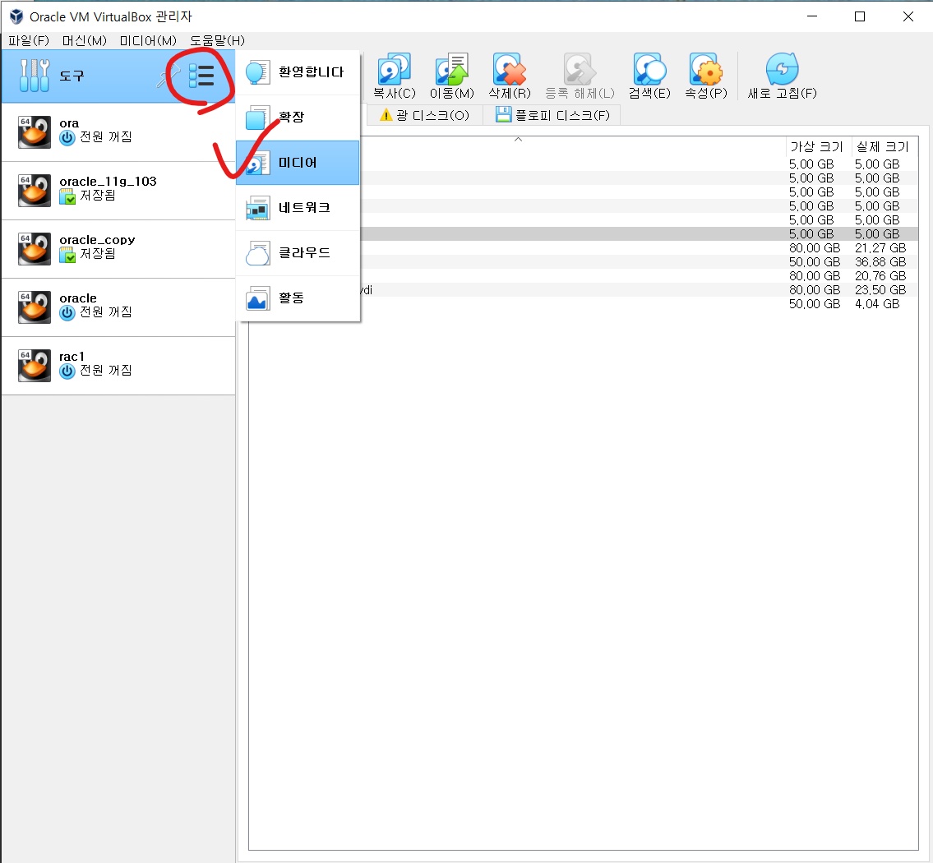The height and width of the screenshot is (863, 933).
Task: Click the 36.88 GB actual size cell
Action: pos(880,262)
